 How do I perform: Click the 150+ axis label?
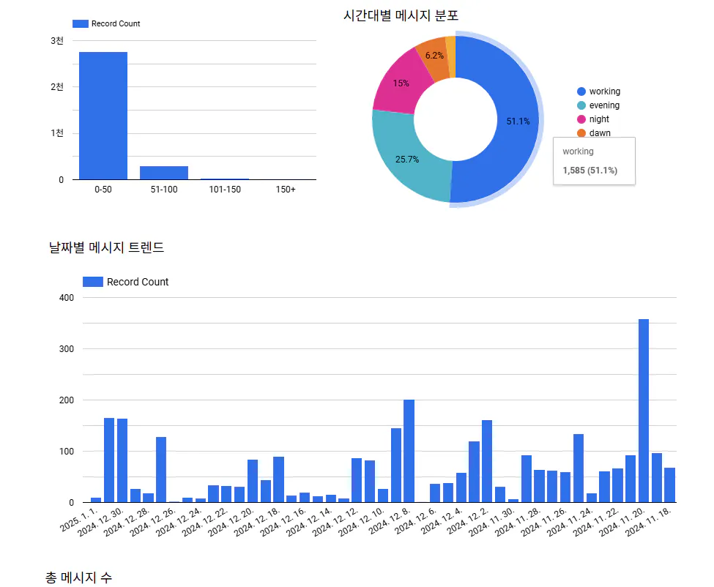[x=286, y=190]
